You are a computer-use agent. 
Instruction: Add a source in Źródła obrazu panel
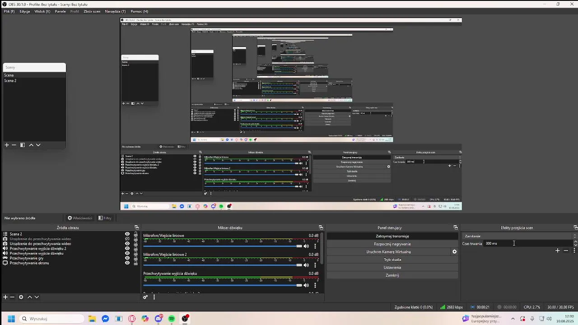(5, 297)
